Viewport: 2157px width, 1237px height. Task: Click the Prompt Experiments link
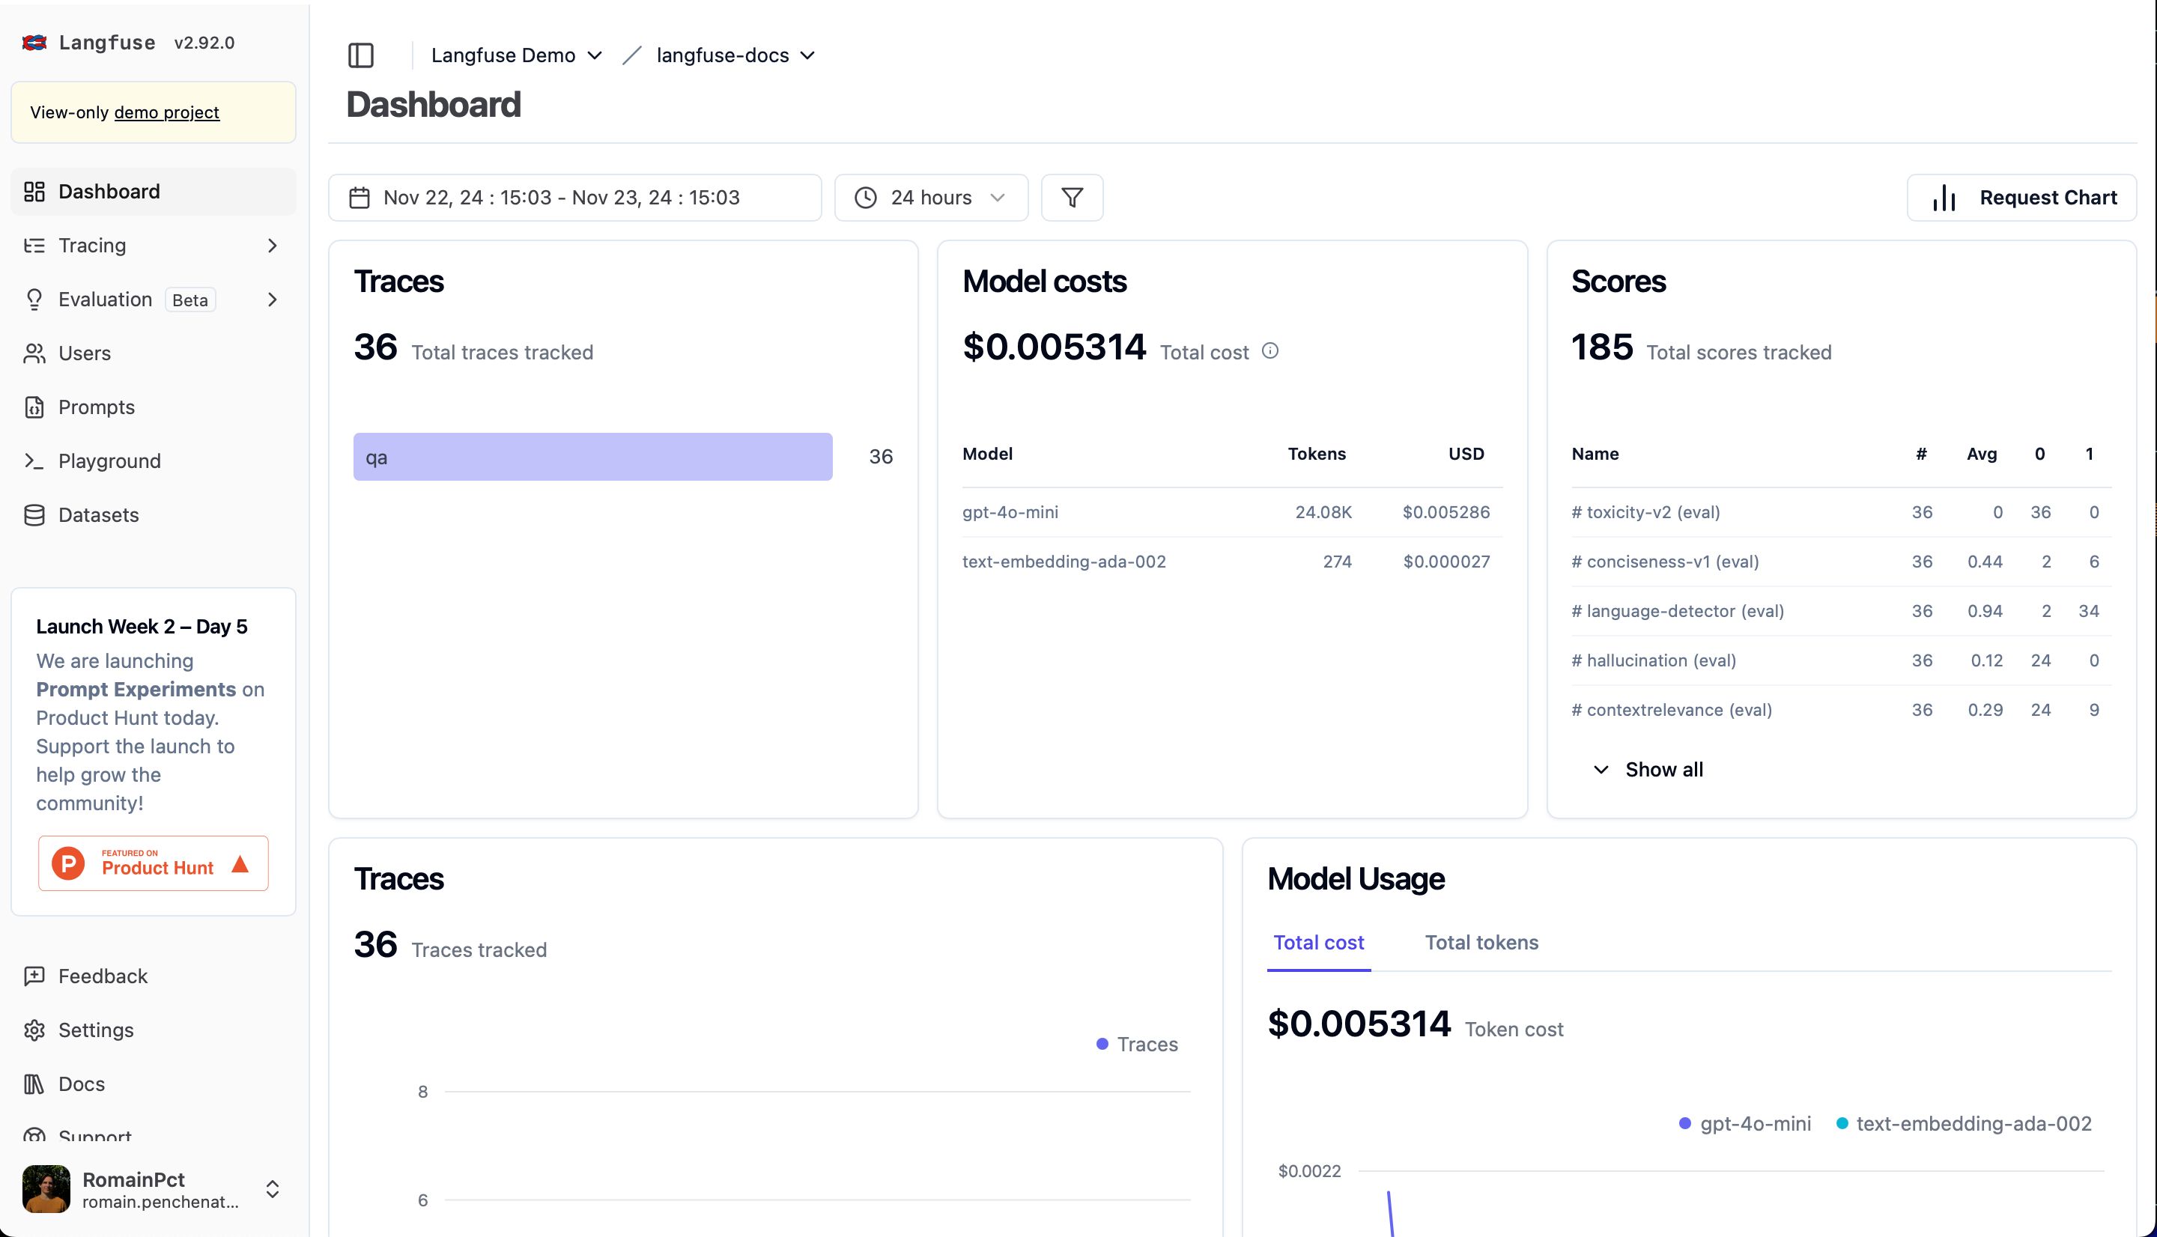(136, 689)
